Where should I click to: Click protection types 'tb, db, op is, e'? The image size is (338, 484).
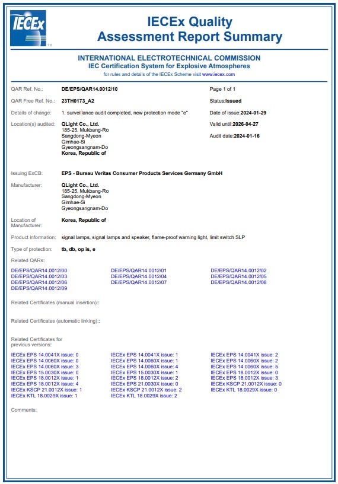[78, 249]
